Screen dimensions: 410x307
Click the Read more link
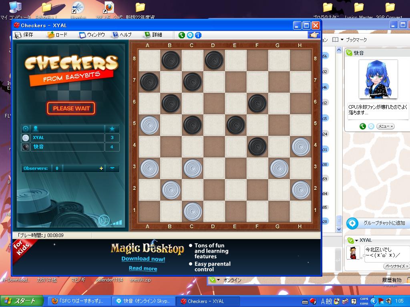[x=143, y=268]
